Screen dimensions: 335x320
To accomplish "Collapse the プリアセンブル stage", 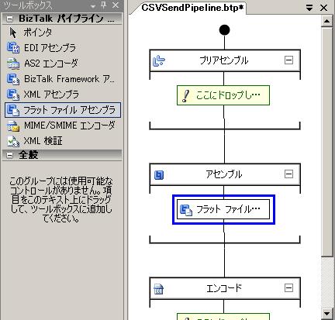I will [288, 60].
